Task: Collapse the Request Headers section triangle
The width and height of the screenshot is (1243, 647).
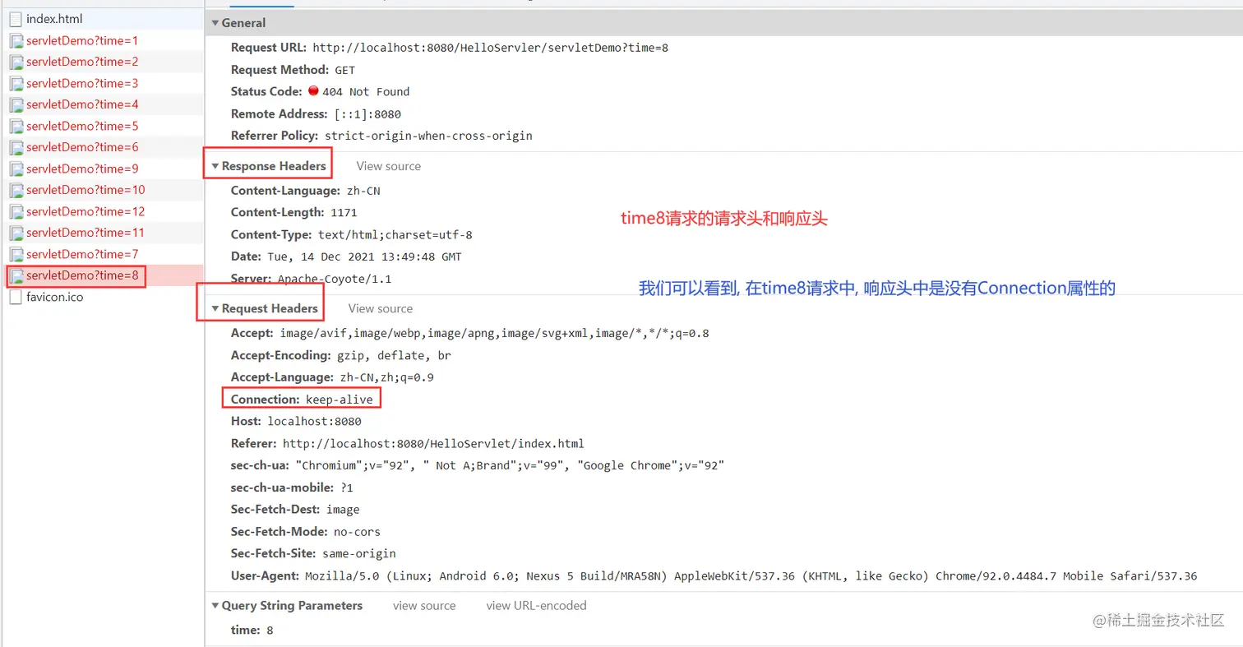Action: click(x=215, y=308)
